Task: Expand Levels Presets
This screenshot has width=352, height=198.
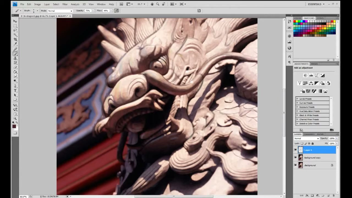Action: (x=297, y=99)
